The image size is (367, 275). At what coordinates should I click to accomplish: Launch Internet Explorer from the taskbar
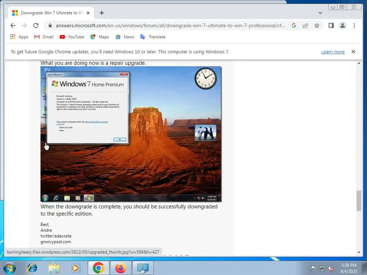tap(32, 268)
